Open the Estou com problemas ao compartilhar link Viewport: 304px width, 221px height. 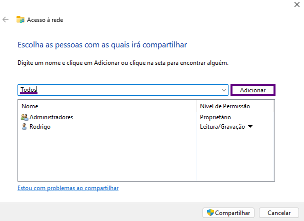[68, 188]
